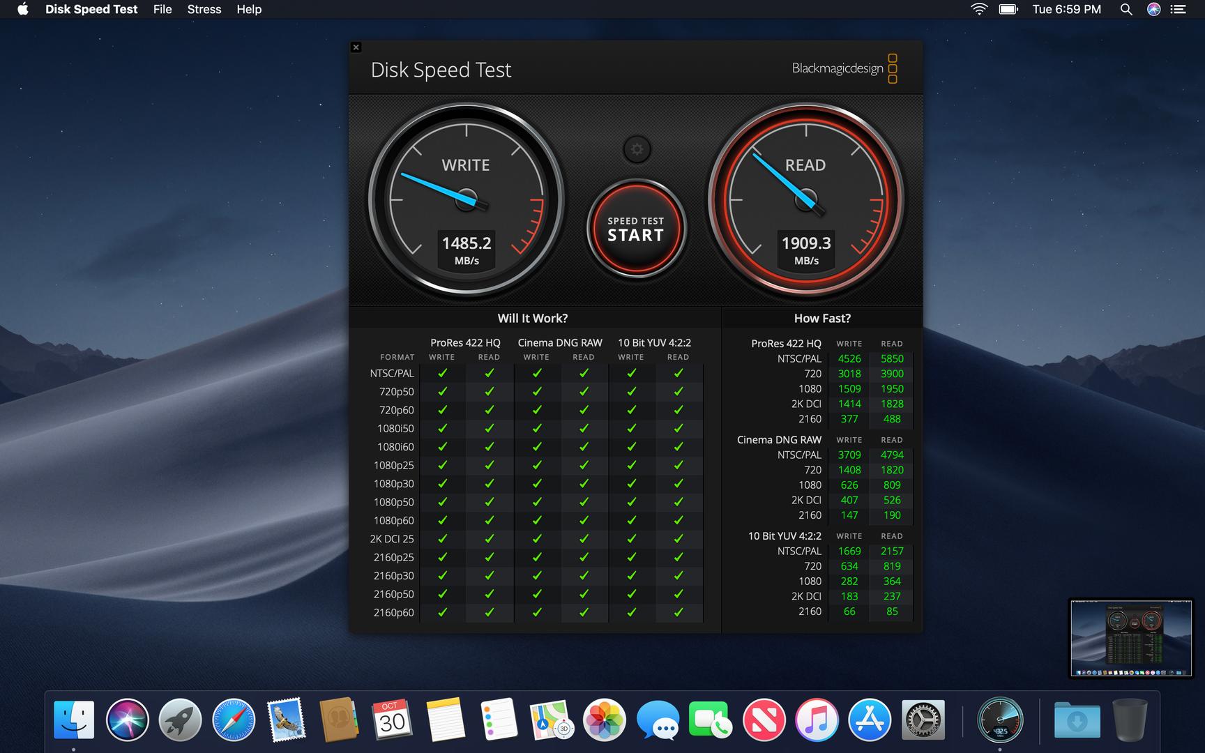Open the File menu

click(x=162, y=9)
